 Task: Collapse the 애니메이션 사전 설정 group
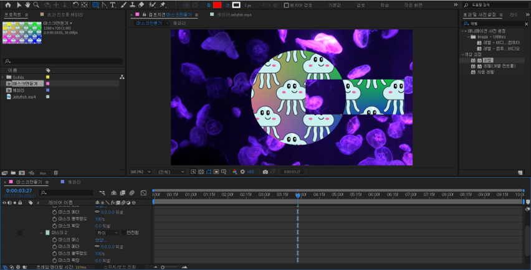(463, 30)
